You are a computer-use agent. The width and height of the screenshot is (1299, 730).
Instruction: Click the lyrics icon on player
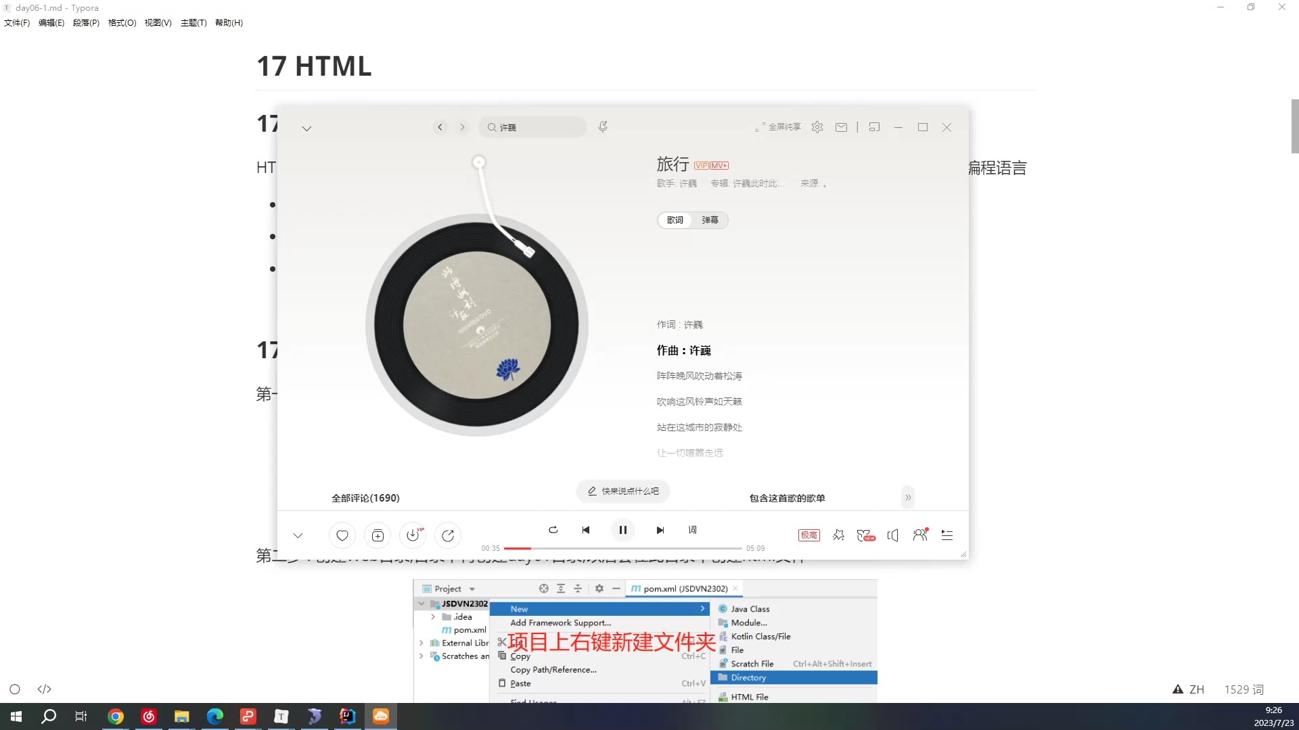pos(692,529)
